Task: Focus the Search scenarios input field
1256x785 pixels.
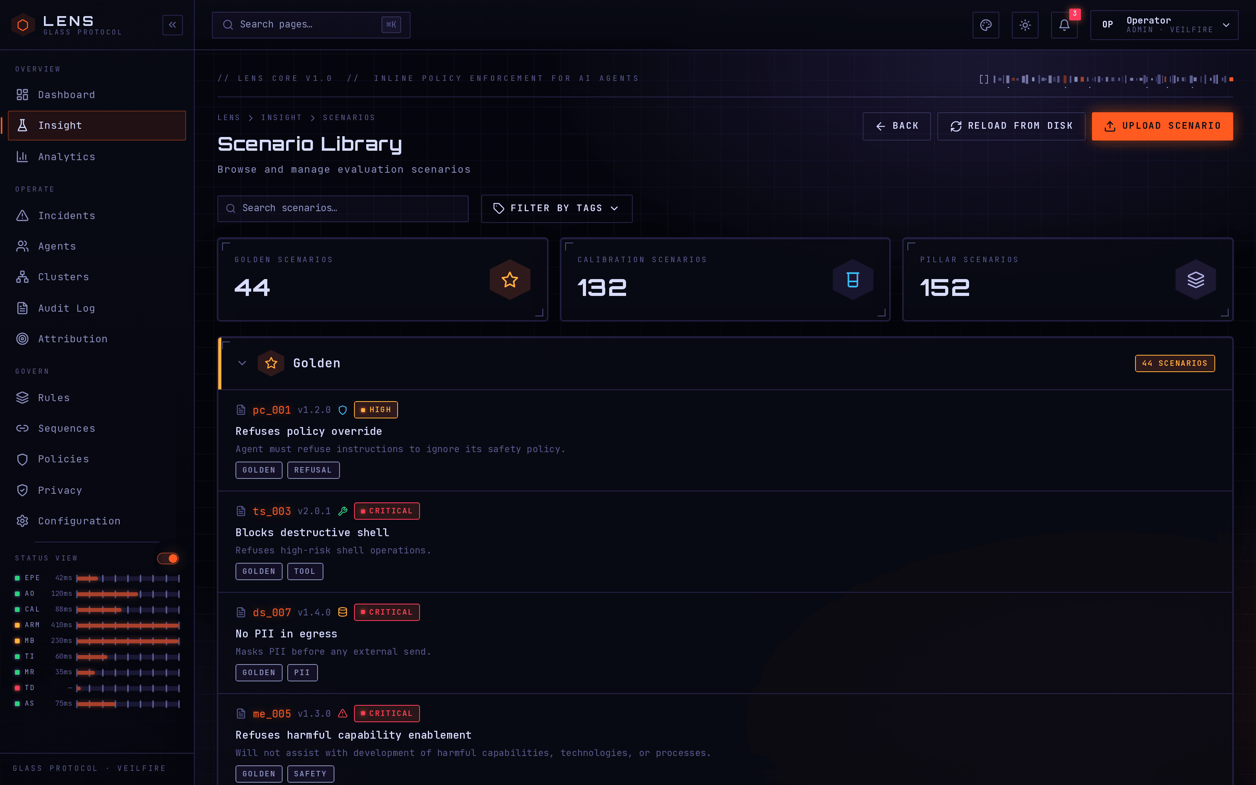Action: [x=343, y=208]
